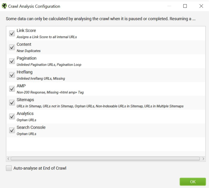The image size is (209, 188).
Task: Uncheck the Hreflang checkbox
Action: [x=12, y=75]
